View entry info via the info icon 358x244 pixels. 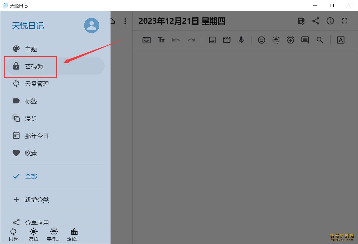(330, 21)
